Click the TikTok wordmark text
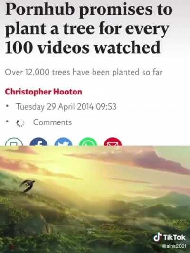 click(x=174, y=237)
